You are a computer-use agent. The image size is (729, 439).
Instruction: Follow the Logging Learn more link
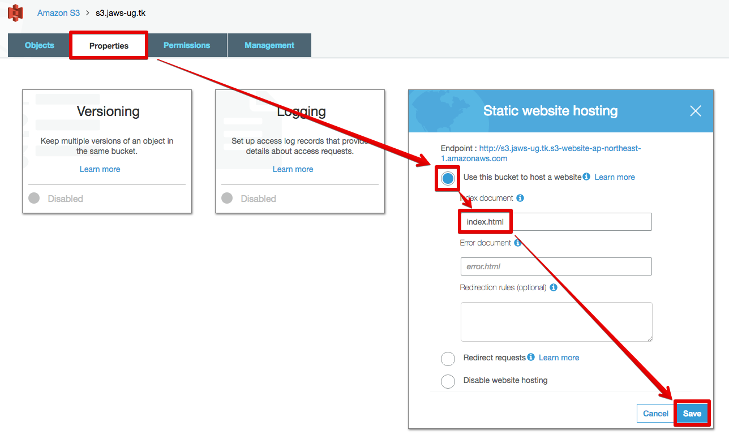click(x=293, y=169)
